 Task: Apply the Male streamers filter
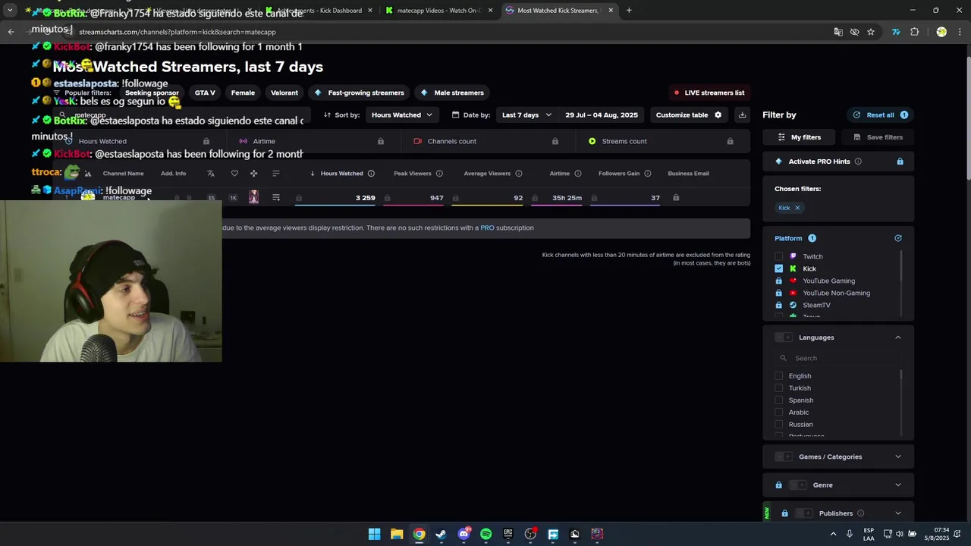452,93
